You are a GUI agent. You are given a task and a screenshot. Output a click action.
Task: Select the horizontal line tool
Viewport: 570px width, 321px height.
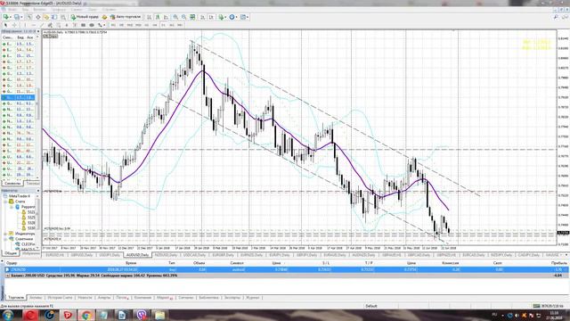(34, 25)
